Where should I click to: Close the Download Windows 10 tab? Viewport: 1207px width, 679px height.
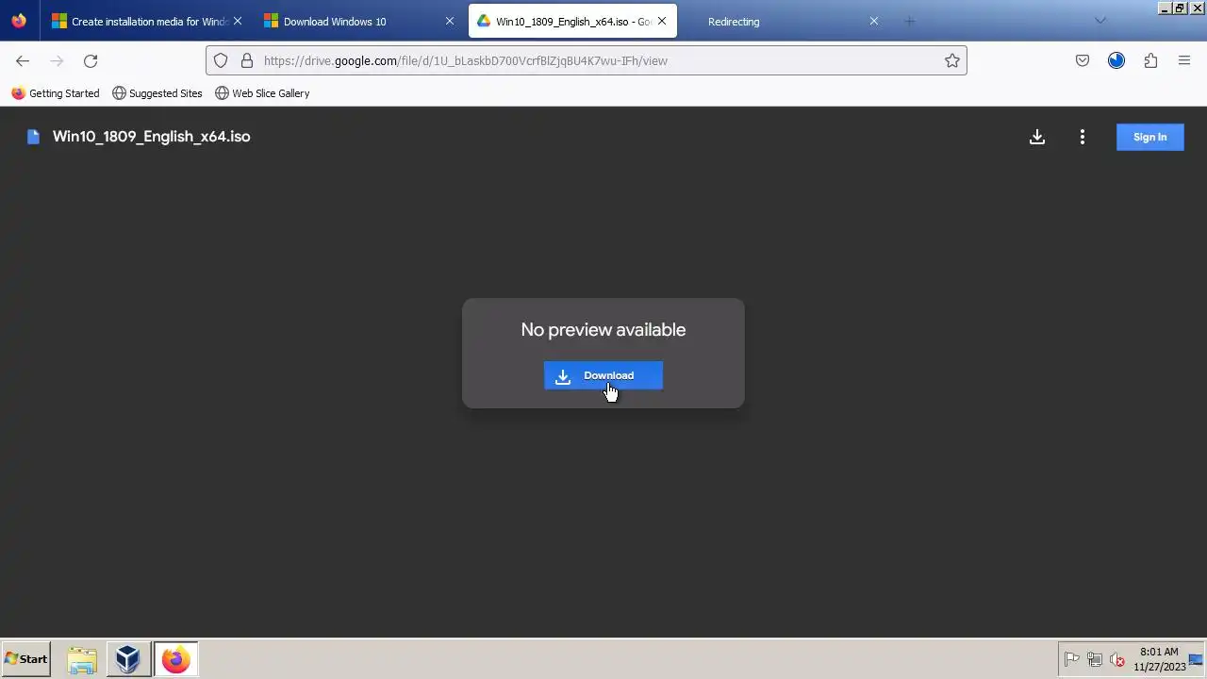coord(450,21)
